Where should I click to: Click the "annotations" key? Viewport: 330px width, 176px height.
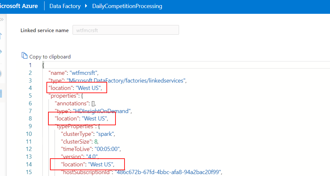[x=72, y=103]
